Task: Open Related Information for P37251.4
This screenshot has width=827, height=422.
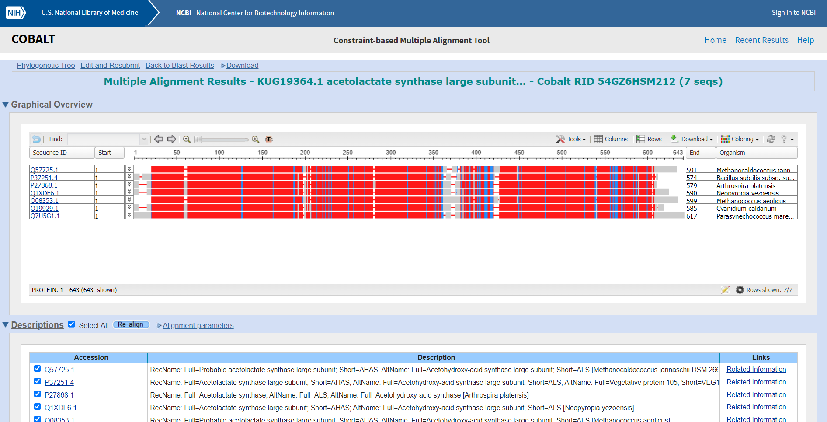Action: click(x=756, y=382)
